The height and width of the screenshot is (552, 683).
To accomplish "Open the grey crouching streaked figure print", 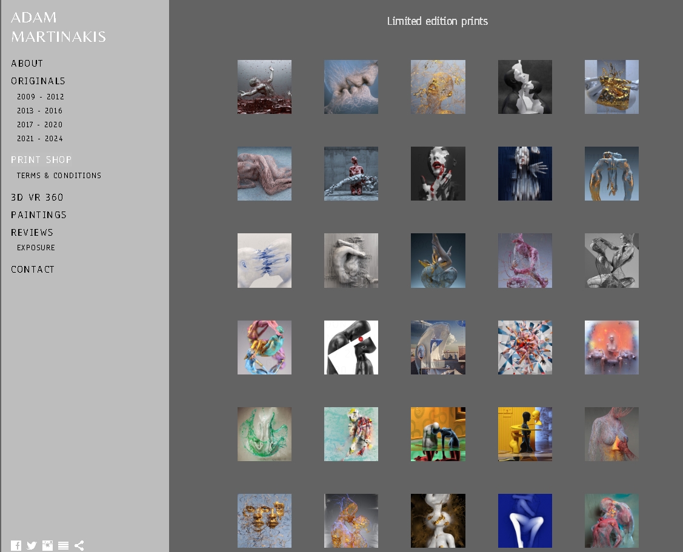I will click(x=351, y=261).
